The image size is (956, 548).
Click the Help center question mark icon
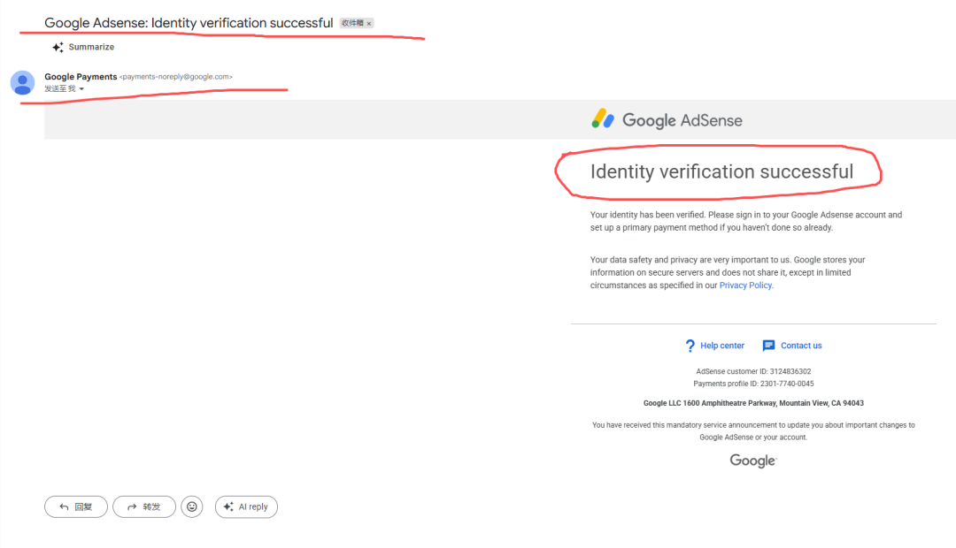[690, 346]
